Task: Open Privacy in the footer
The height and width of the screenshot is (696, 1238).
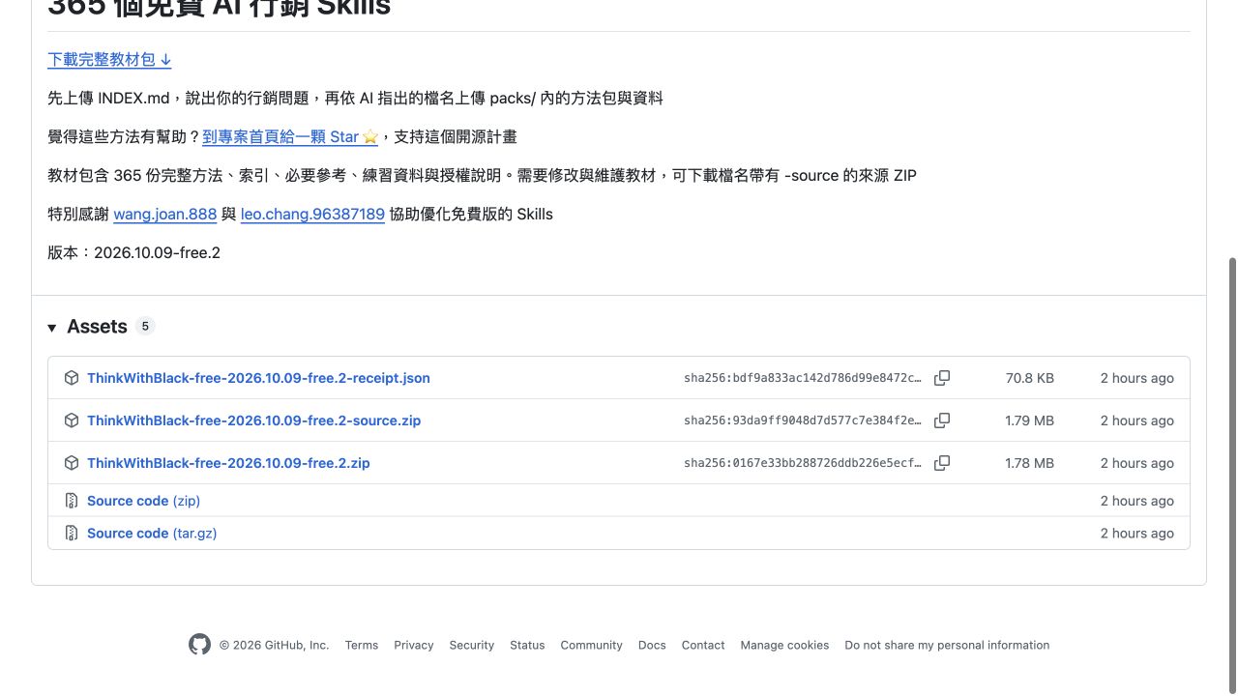Action: click(x=414, y=645)
